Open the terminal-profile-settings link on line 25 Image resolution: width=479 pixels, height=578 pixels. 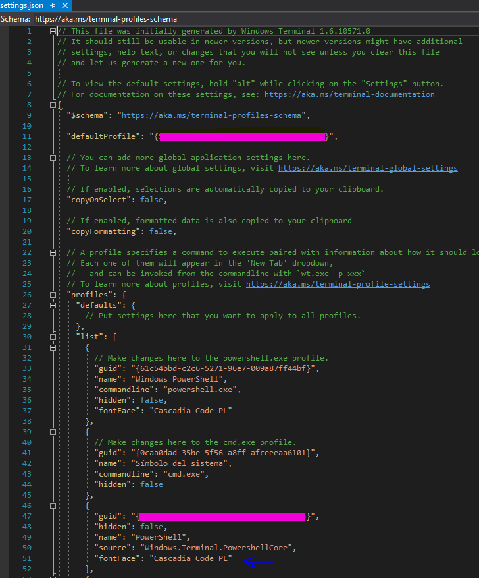click(338, 284)
